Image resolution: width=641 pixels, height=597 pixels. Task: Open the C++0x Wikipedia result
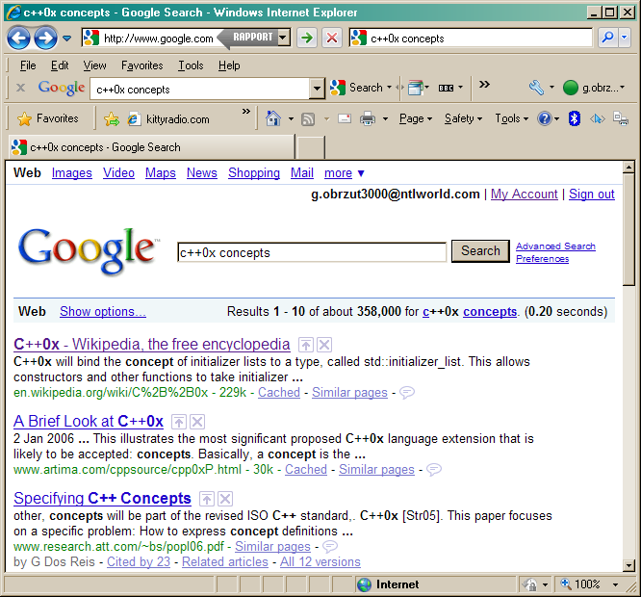click(x=152, y=345)
